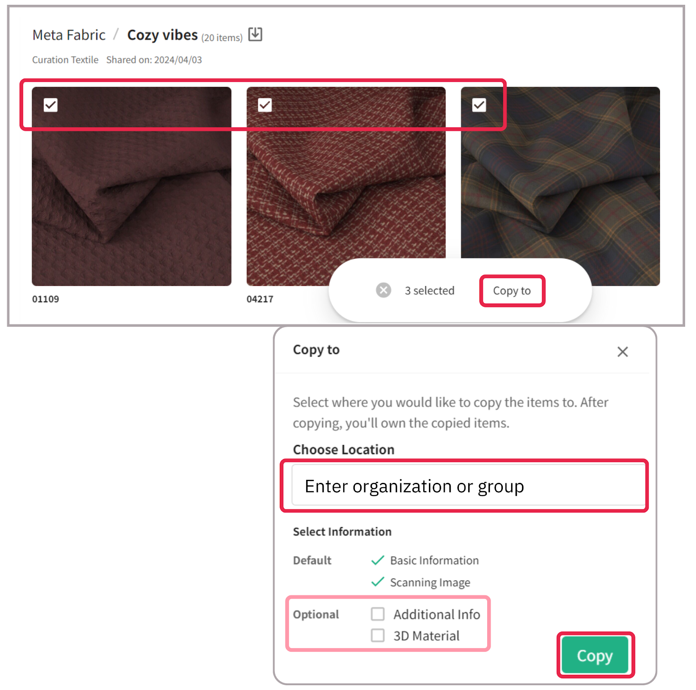The width and height of the screenshot is (696, 690).
Task: Click the download icon beside Cozy vibes
Action: (x=255, y=34)
